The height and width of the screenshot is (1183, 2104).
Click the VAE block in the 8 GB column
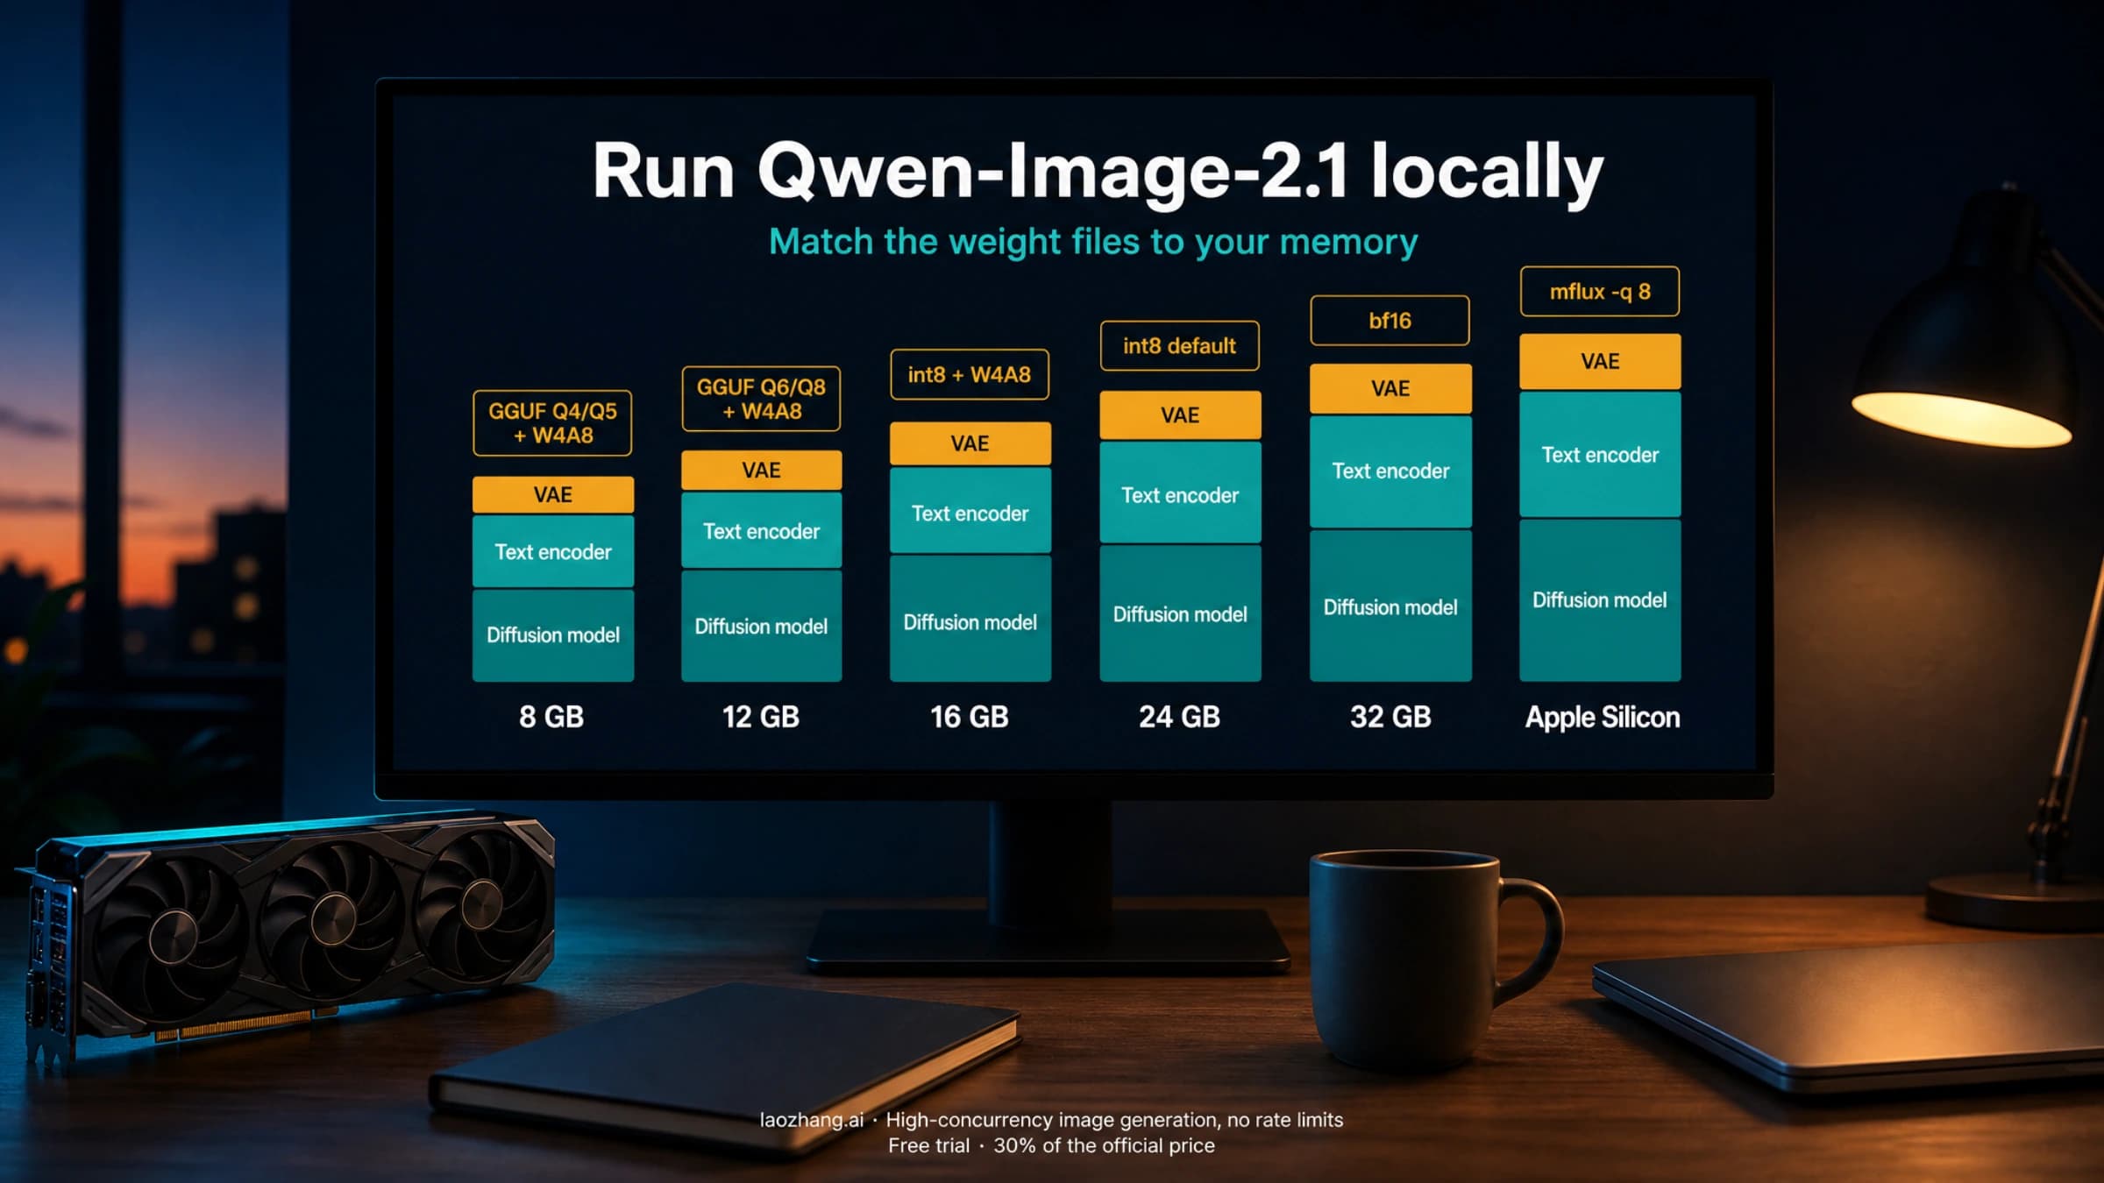553,495
